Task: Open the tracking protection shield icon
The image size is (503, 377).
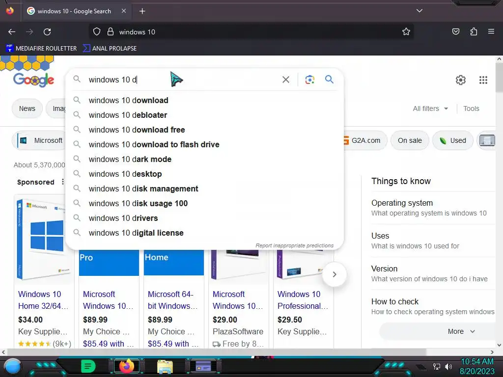Action: pyautogui.click(x=97, y=32)
